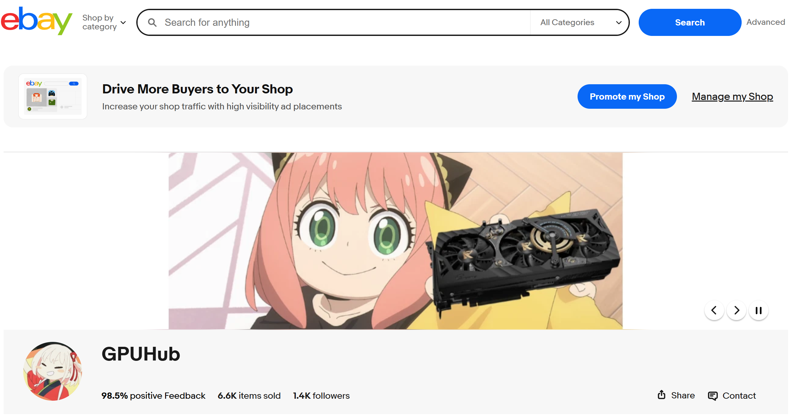Open the All Categories dropdown
Image resolution: width=791 pixels, height=417 pixels.
580,23
